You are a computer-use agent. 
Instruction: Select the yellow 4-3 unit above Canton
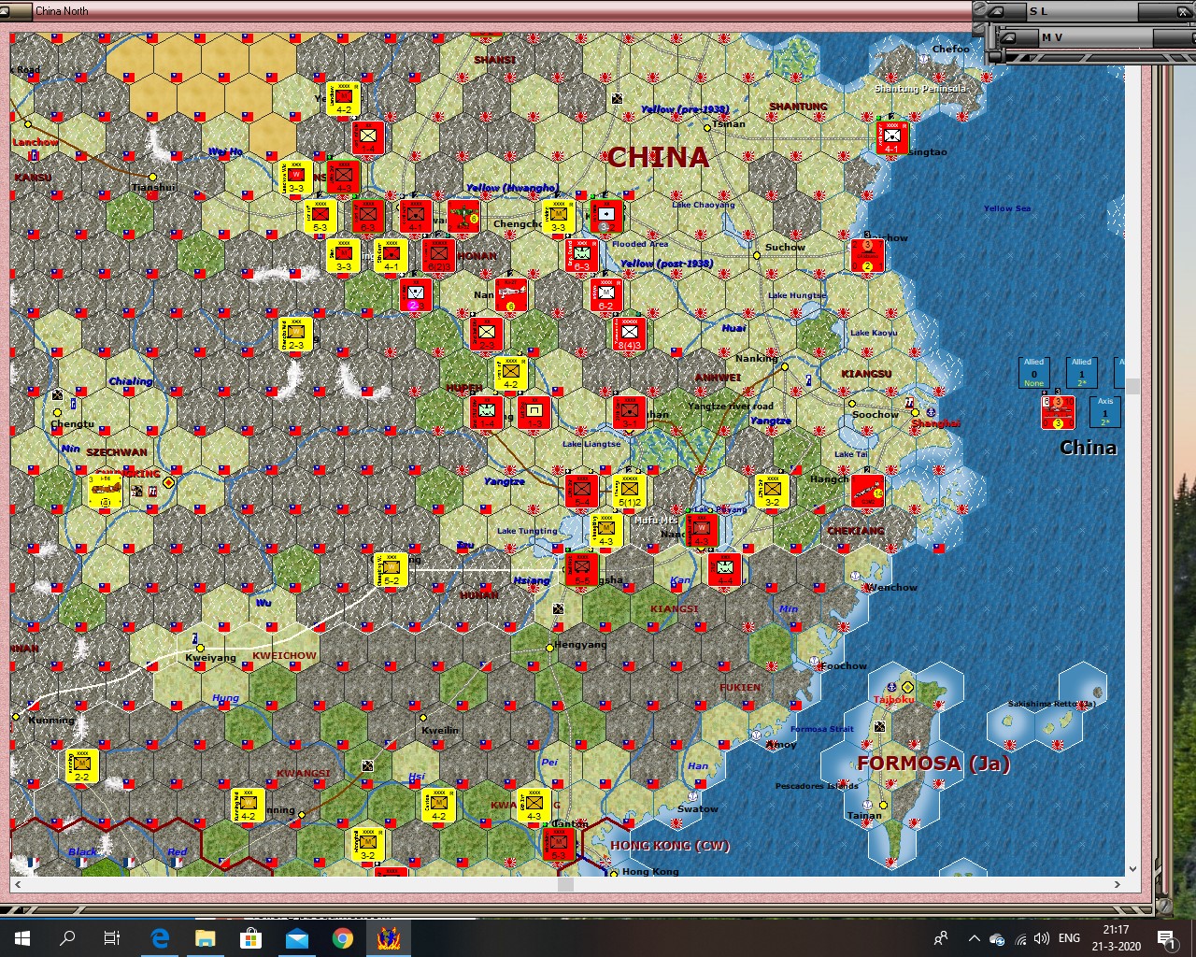point(534,806)
